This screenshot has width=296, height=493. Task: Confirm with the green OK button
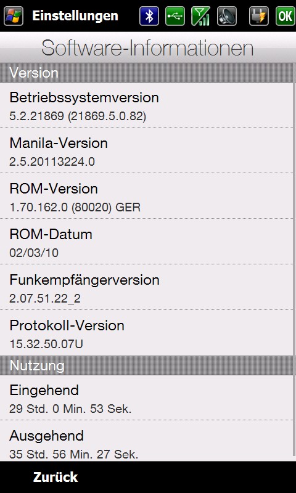coord(286,16)
